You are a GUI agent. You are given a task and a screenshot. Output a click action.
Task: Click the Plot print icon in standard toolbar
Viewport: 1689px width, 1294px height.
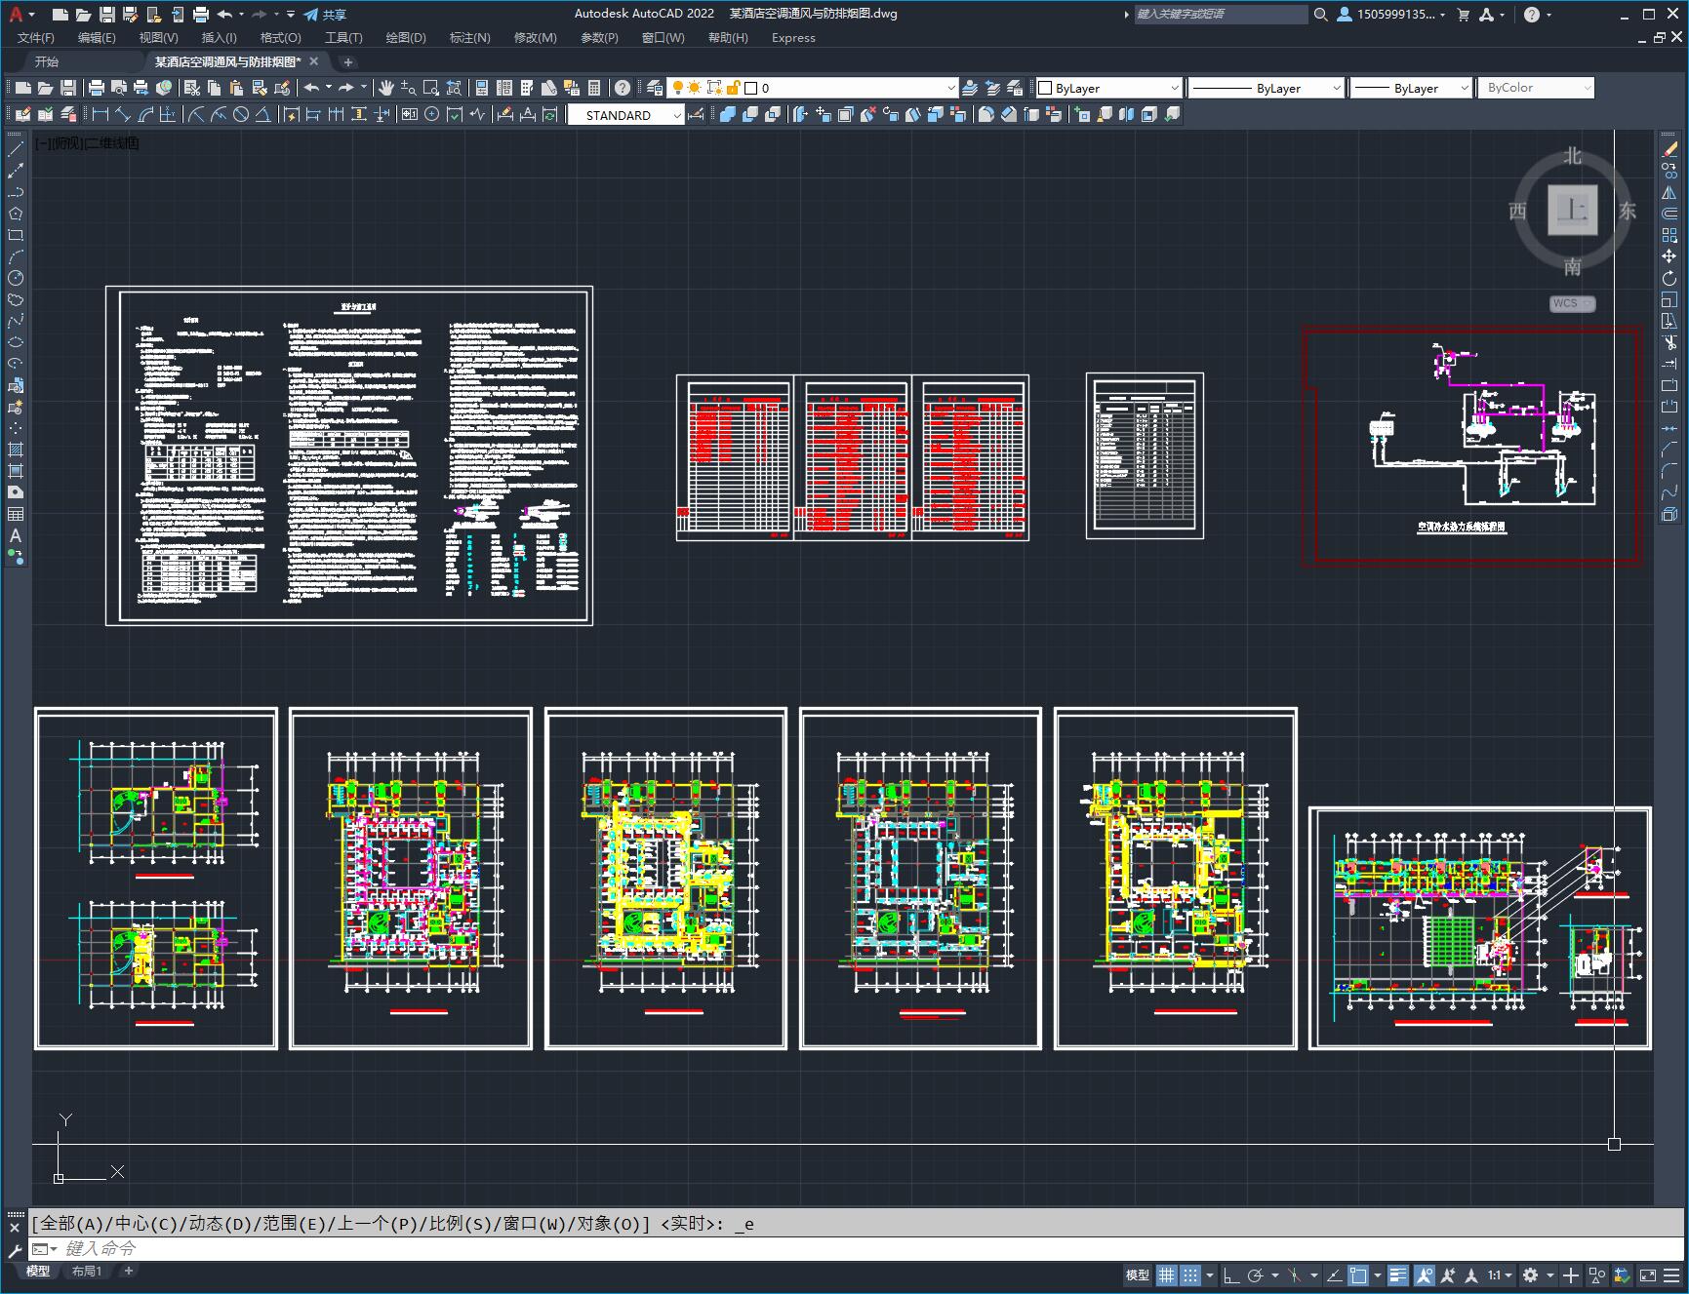(x=97, y=88)
